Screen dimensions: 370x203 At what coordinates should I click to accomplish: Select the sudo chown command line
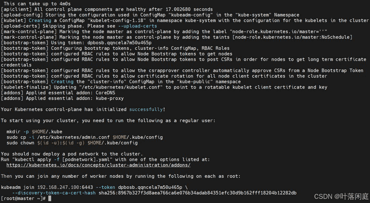(72, 143)
